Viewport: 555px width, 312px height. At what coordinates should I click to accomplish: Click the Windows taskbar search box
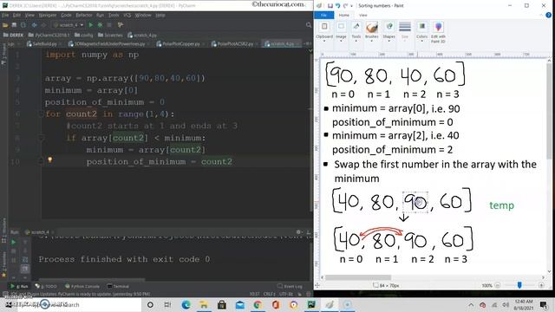pos(79,304)
